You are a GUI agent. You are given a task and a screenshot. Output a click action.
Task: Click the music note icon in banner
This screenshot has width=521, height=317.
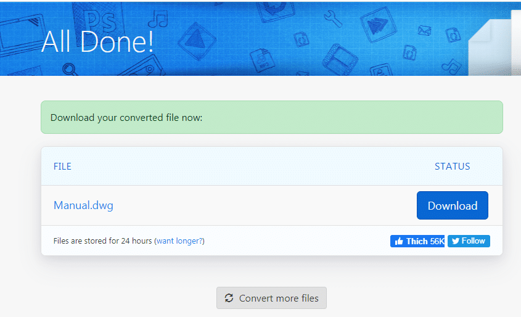click(x=158, y=19)
